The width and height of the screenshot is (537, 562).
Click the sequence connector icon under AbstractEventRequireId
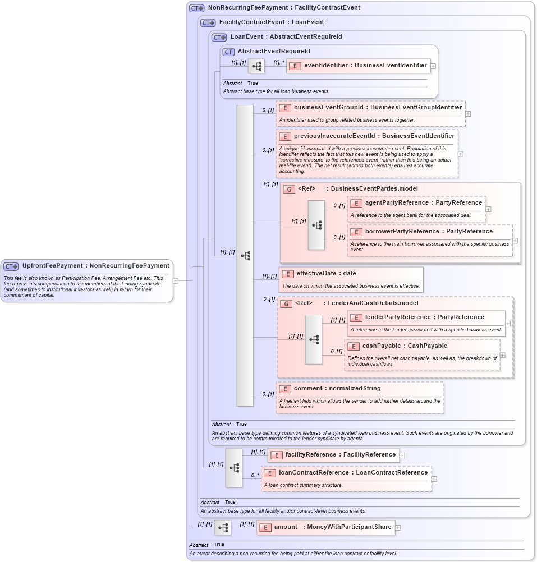click(x=256, y=66)
